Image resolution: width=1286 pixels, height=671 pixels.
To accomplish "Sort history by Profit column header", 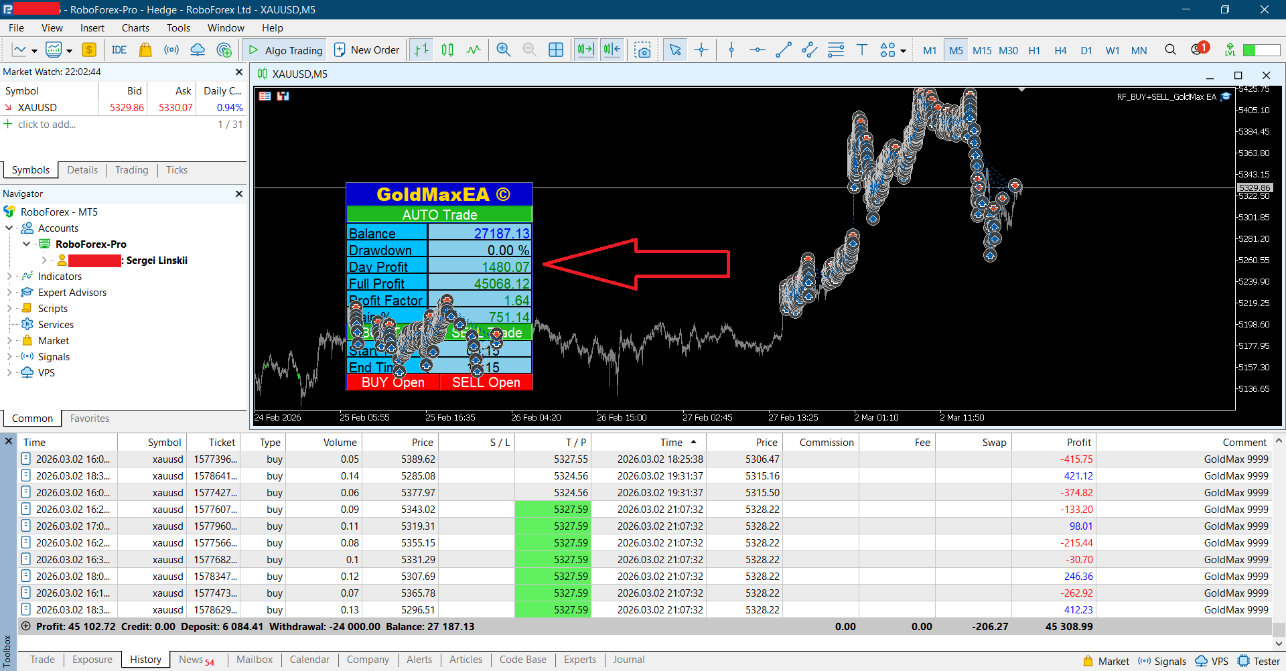I will tap(1054, 443).
